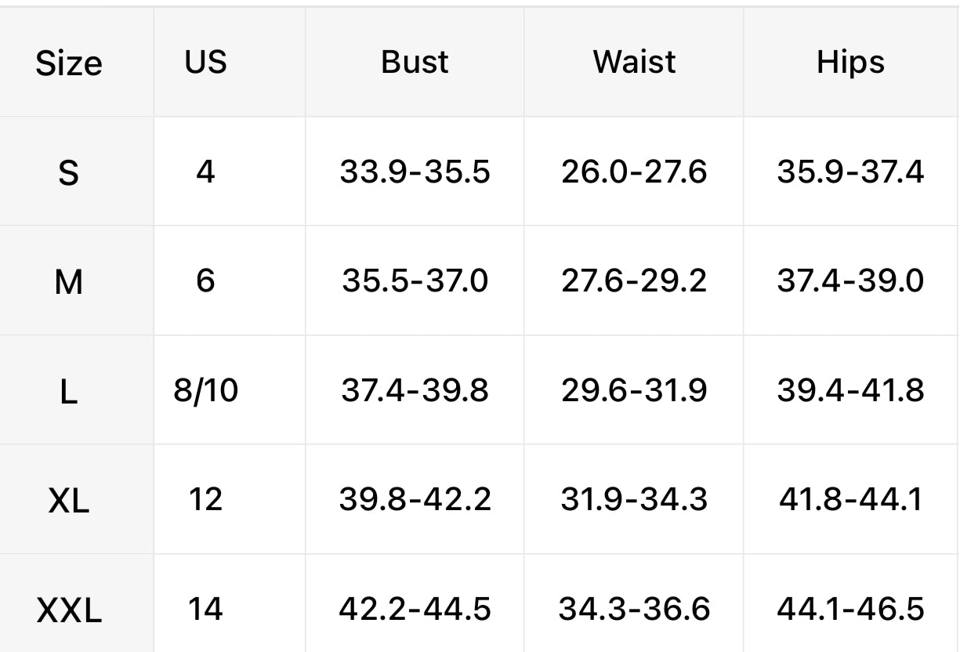
Task: Click the Bust column header
Action: pos(415,61)
